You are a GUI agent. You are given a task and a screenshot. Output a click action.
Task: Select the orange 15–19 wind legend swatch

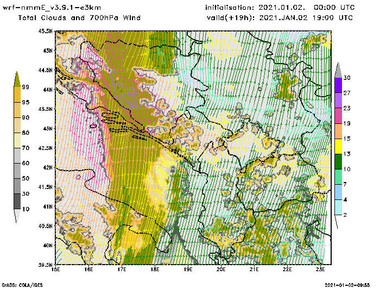pyautogui.click(x=338, y=131)
